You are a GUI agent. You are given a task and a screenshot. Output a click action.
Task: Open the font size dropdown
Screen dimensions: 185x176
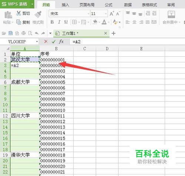(x=106, y=14)
